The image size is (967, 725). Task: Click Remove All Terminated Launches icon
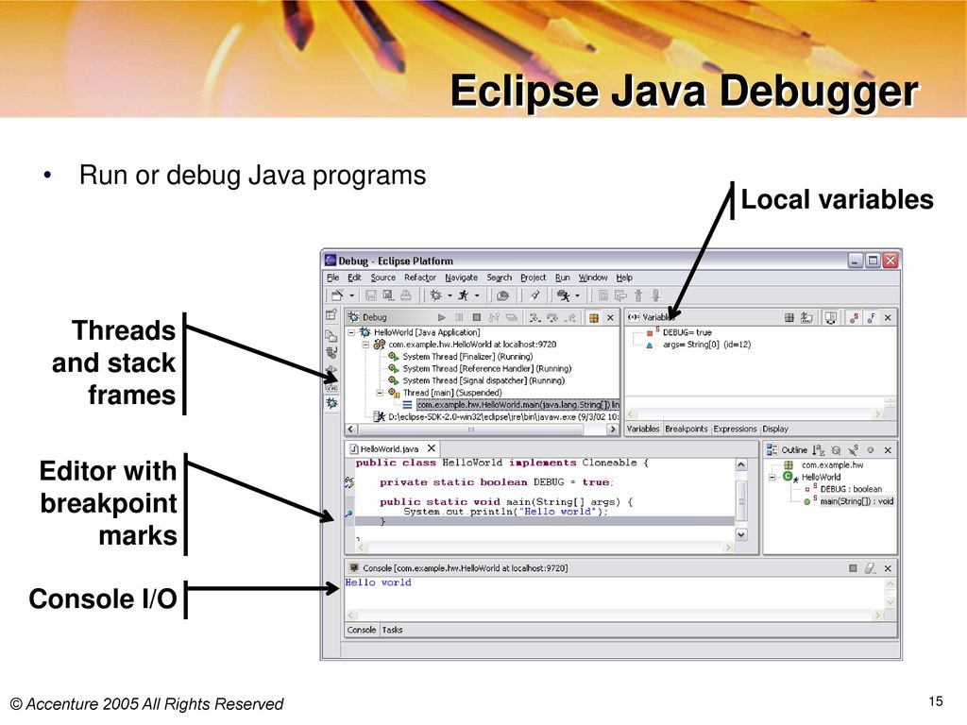click(x=511, y=317)
